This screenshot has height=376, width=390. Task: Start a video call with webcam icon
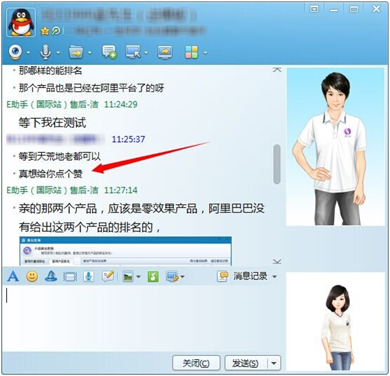[x=15, y=52]
